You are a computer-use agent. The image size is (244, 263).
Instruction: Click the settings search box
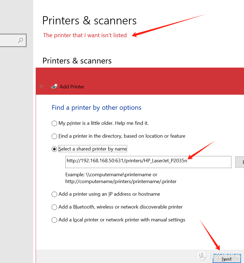pos(10,41)
